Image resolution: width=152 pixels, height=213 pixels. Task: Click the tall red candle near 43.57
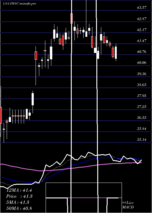click(72, 18)
